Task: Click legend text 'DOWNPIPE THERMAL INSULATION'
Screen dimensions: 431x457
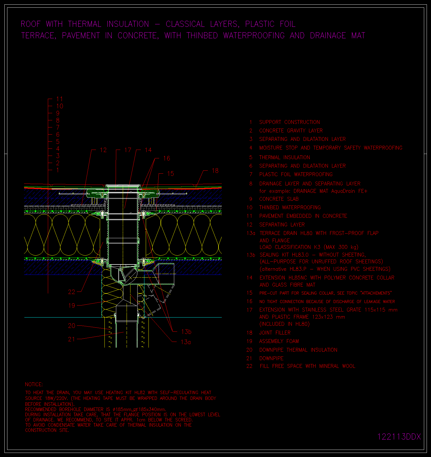Action: pyautogui.click(x=298, y=350)
